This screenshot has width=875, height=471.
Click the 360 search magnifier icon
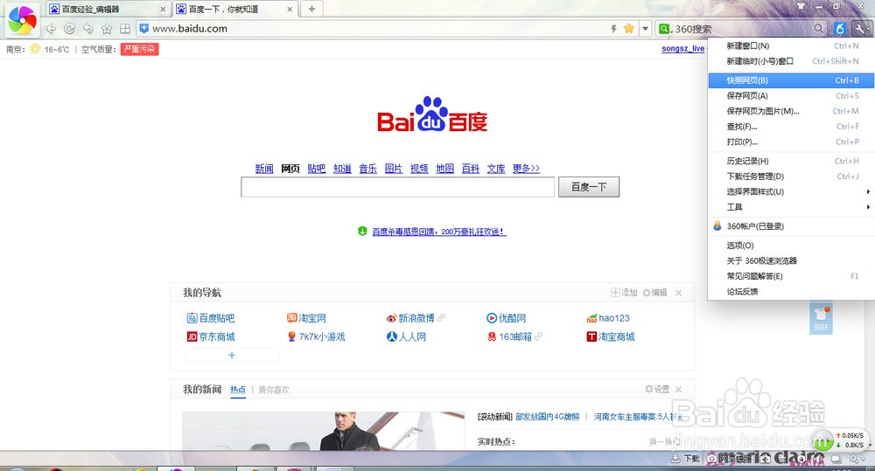(x=818, y=29)
